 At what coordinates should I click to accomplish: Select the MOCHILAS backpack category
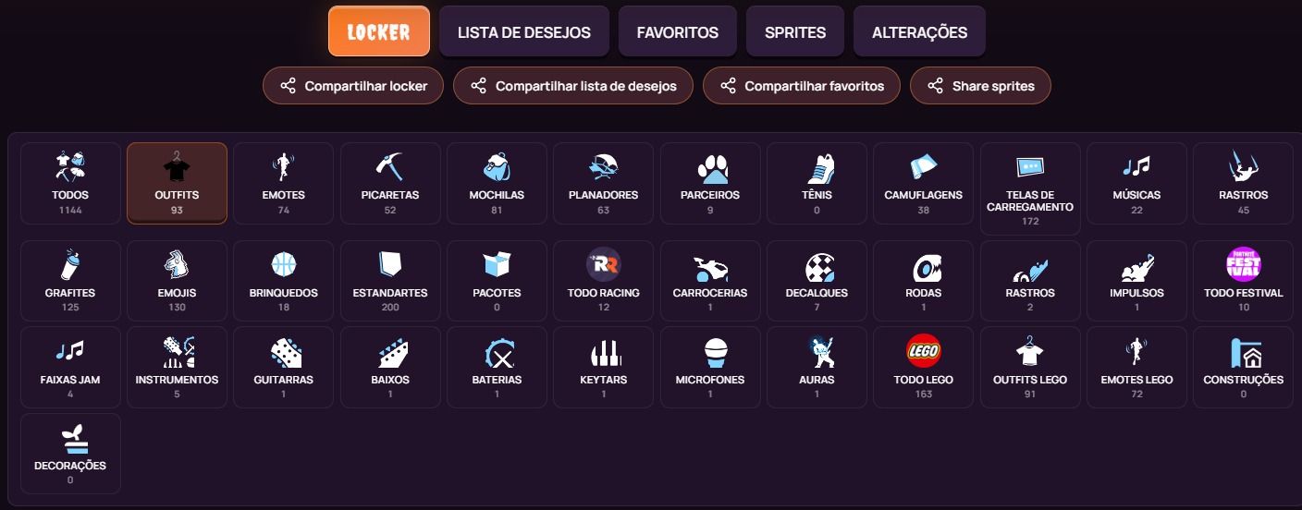[497, 183]
